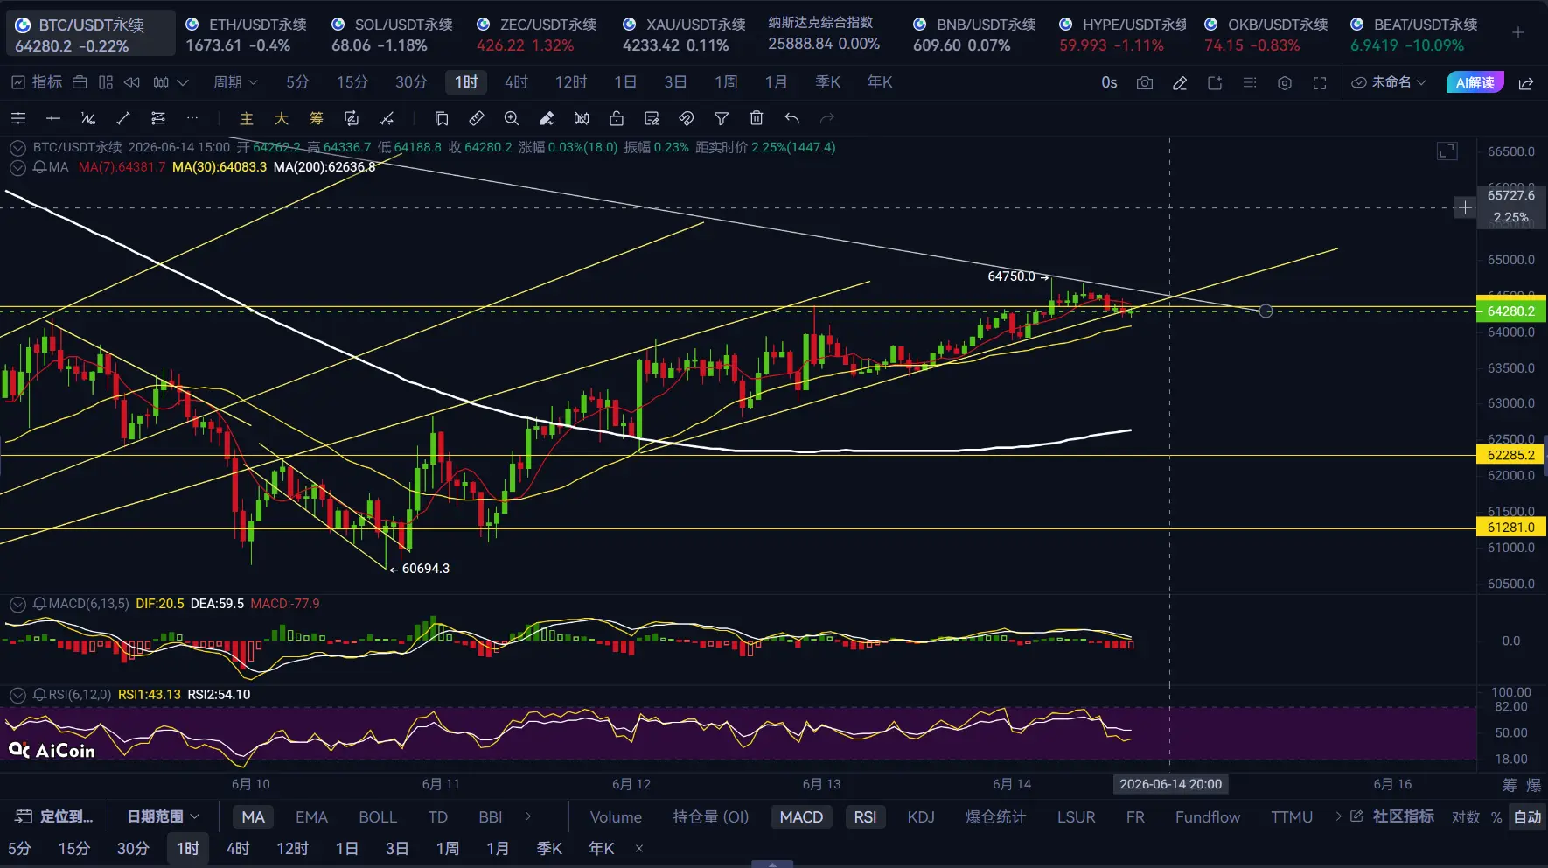Click the 64280.2 current price label
The height and width of the screenshot is (868, 1548).
point(1510,311)
